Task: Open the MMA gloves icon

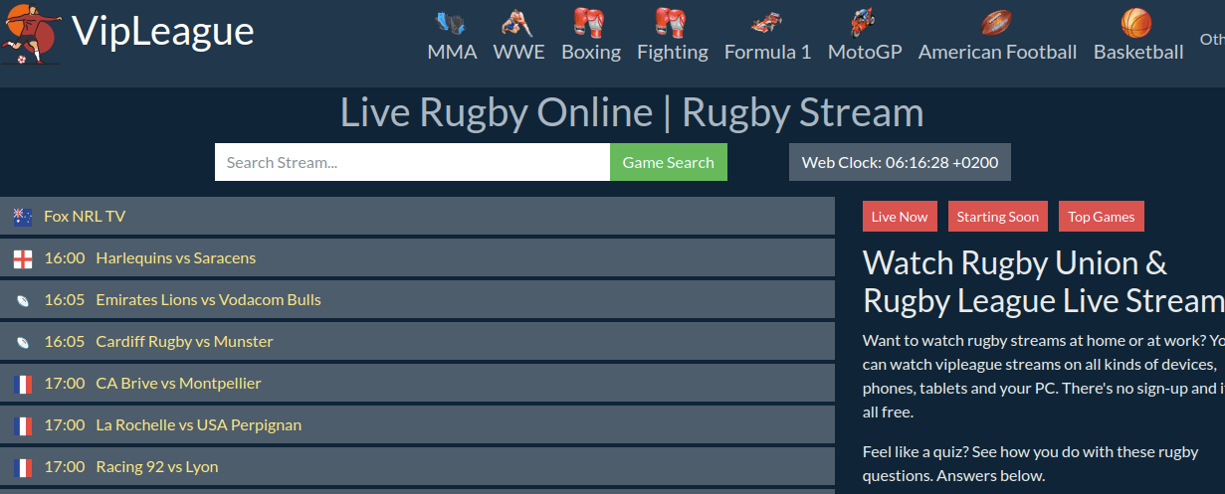Action: click(x=452, y=22)
